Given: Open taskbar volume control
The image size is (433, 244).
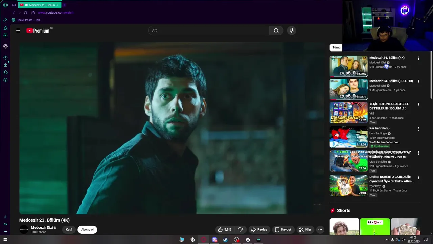Looking at the screenshot, I should click(404, 240).
